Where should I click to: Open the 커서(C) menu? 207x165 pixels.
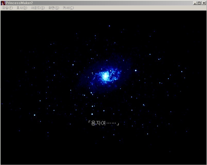pyautogui.click(x=68, y=8)
